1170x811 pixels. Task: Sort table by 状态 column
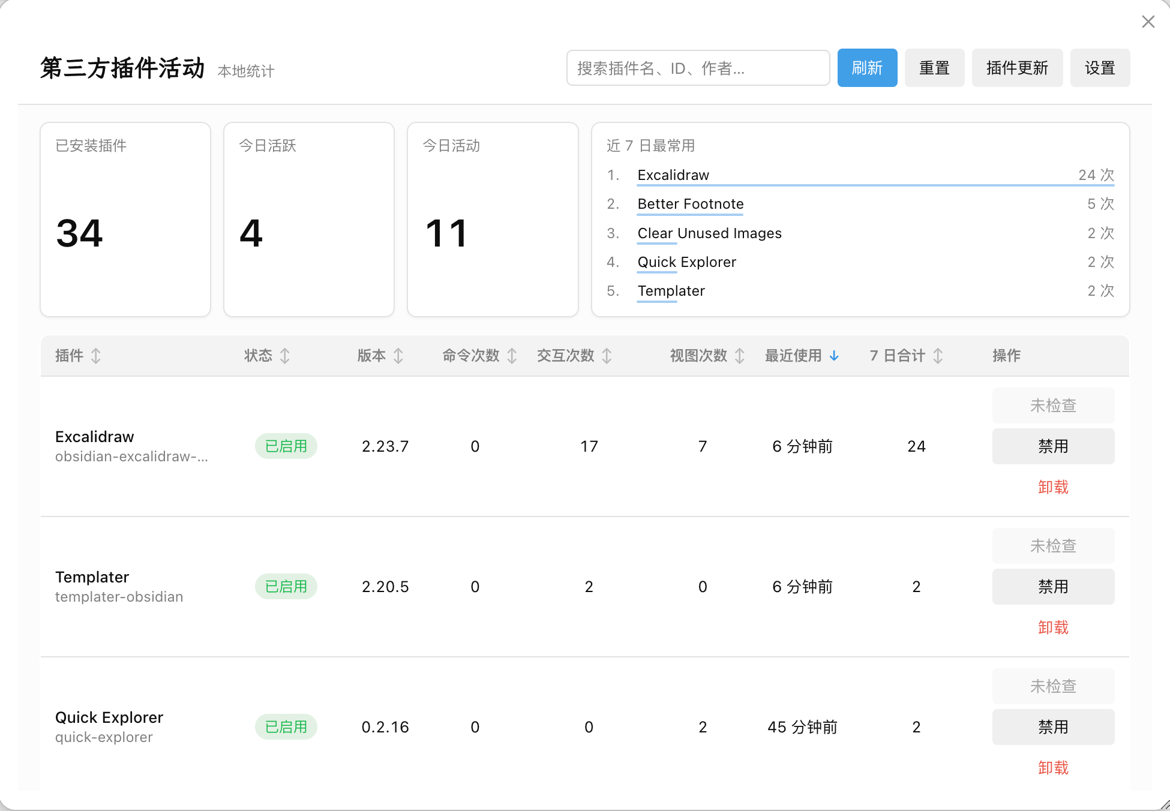(x=267, y=356)
